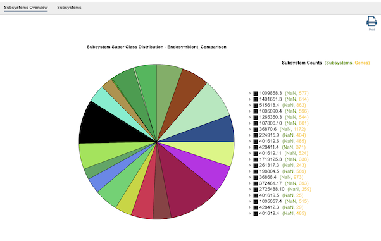Switch to the Subsystems tab
This screenshot has height=241, width=381.
coord(69,8)
